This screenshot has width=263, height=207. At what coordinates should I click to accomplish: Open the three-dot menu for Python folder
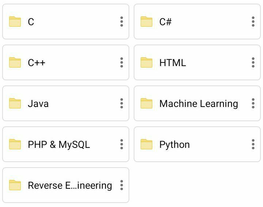253,144
